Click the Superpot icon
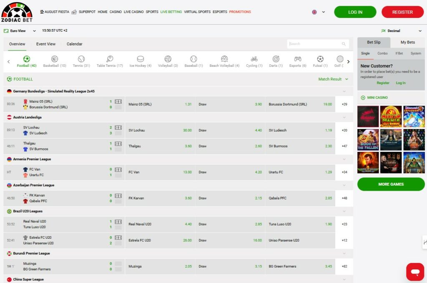 click(74, 12)
